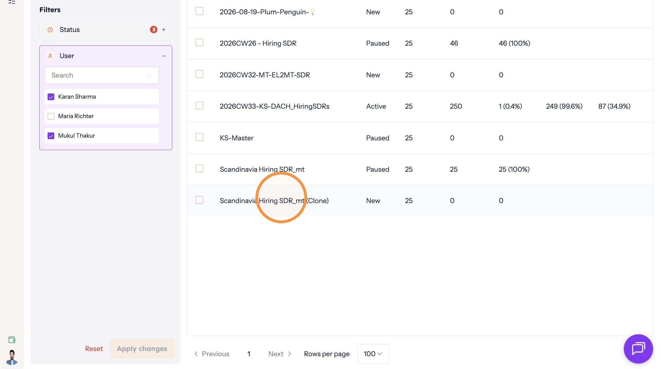Click the Paused status of KS-Master

pos(377,138)
